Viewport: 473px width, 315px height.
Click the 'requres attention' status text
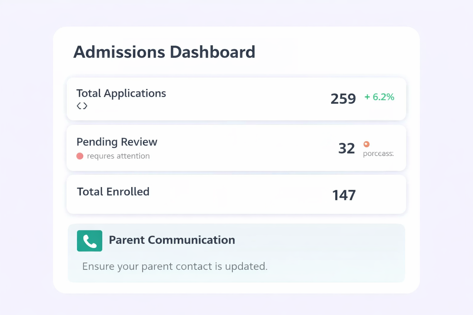point(118,156)
